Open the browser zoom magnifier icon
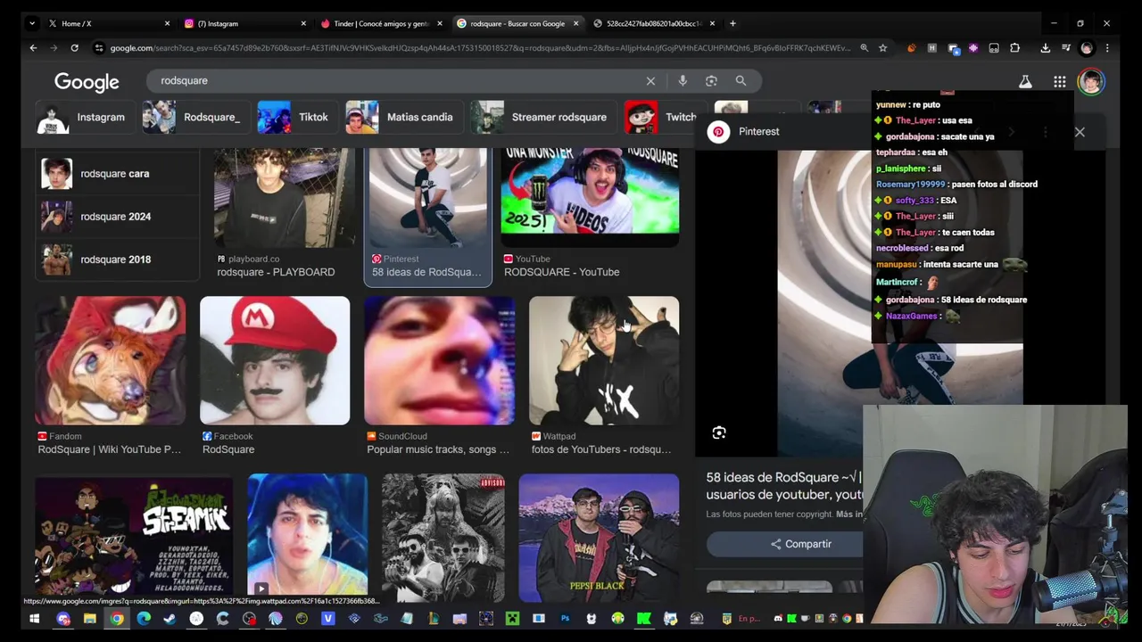 [864, 48]
